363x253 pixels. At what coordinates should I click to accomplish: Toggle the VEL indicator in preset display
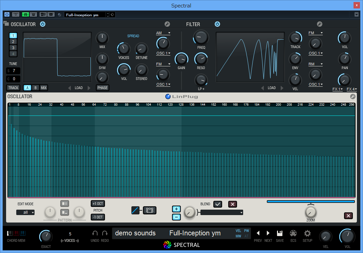[238, 231]
